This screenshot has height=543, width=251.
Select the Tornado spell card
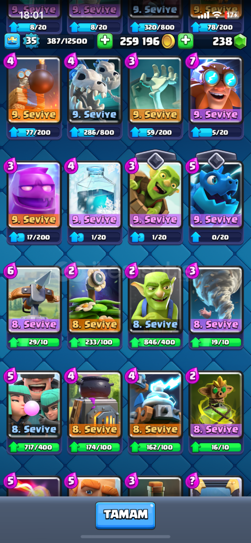click(216, 300)
